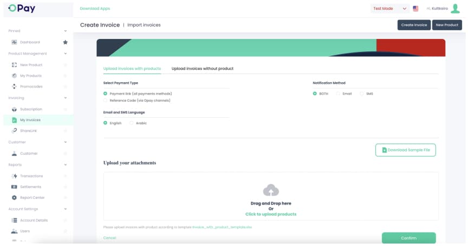This screenshot has height=246, width=468.
Task: Pin the Customer item
Action: point(66,154)
